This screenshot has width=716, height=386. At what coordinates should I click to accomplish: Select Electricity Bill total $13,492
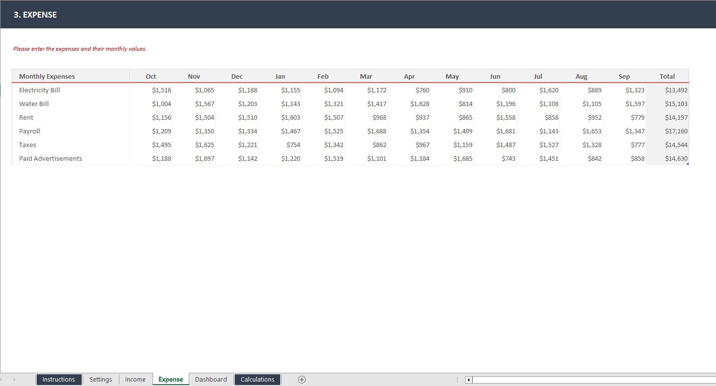pyautogui.click(x=667, y=90)
